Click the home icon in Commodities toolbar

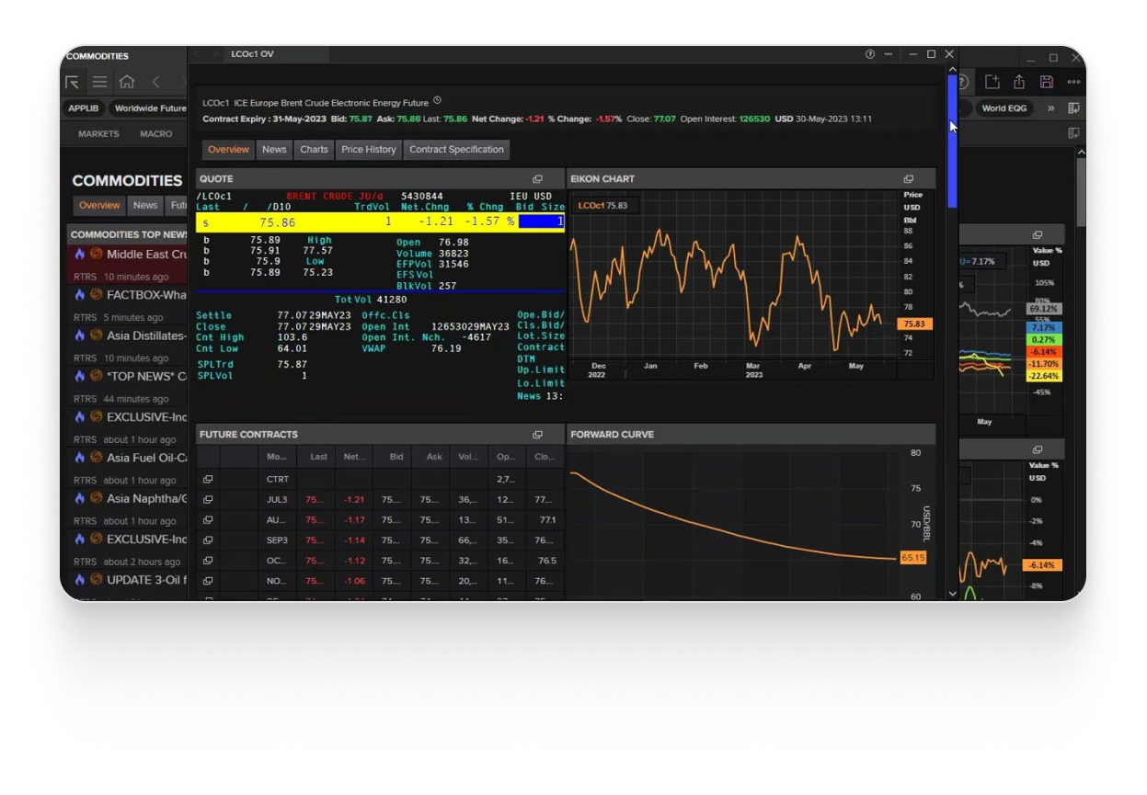(x=127, y=82)
